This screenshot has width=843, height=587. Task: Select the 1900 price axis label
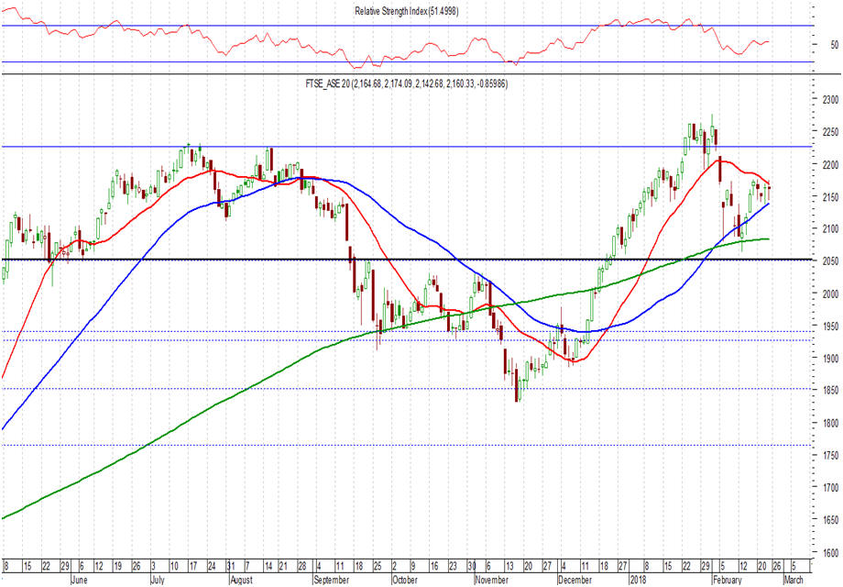tap(830, 359)
